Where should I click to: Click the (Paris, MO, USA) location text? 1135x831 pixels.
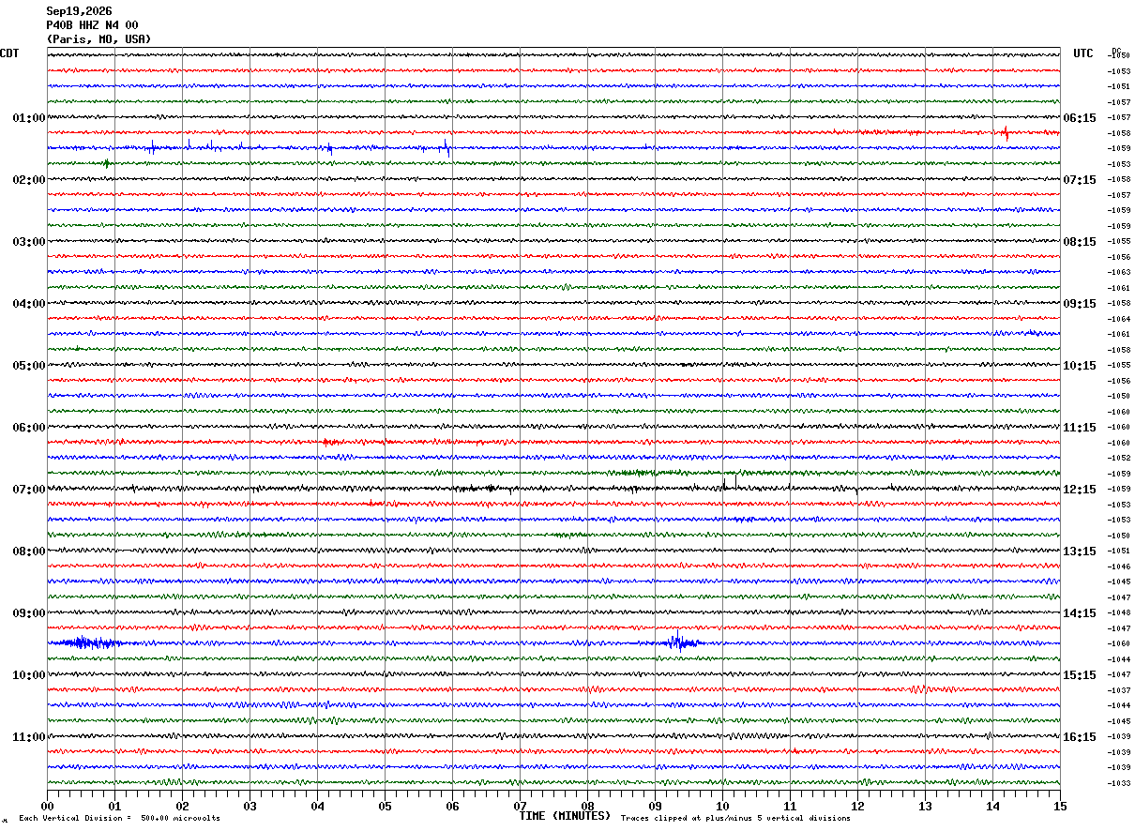[x=98, y=39]
